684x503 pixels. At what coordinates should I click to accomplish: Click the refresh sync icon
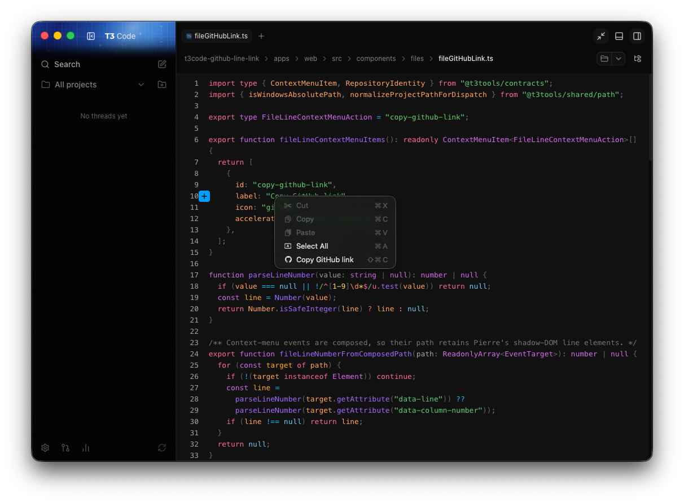[162, 448]
